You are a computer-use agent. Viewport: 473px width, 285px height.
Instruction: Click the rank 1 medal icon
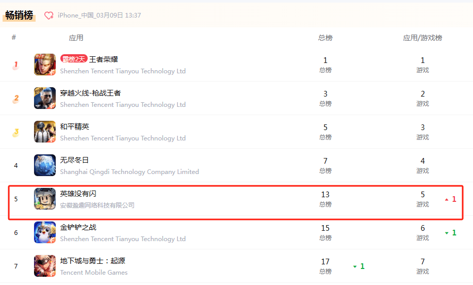[15, 65]
